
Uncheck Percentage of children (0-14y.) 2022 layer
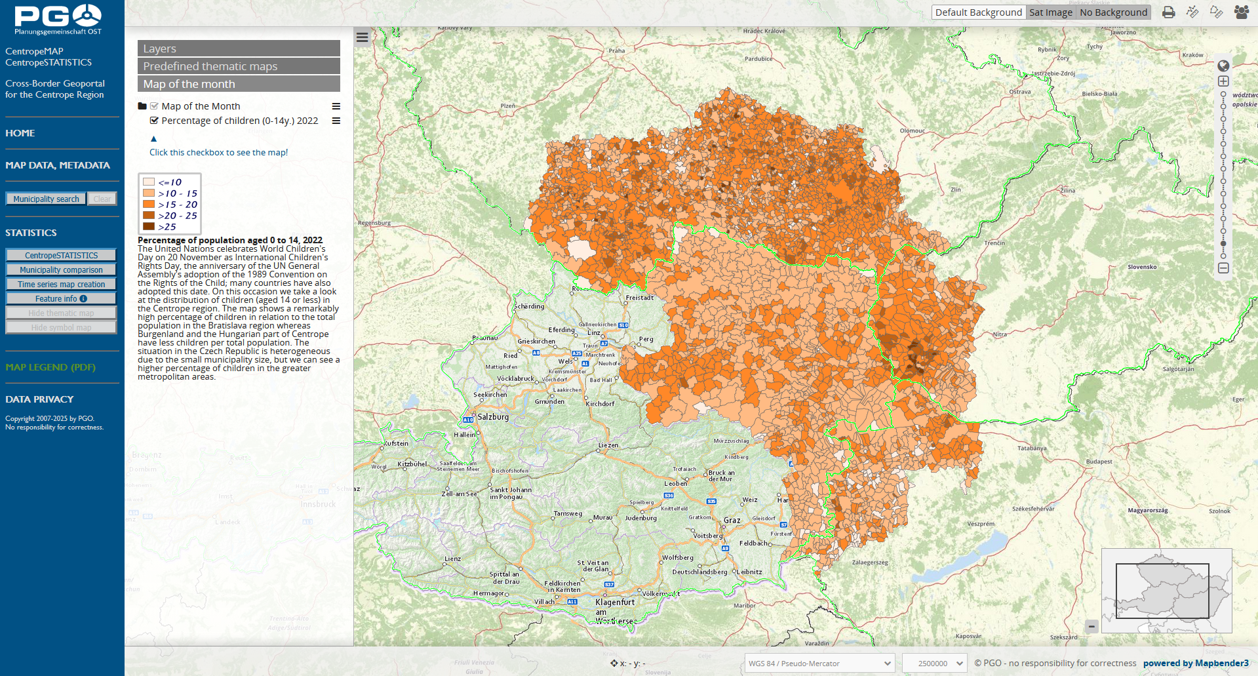tap(154, 121)
